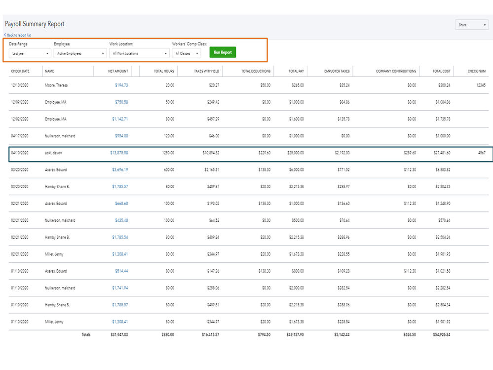Viewport: 493px width, 370px height.
Task: Click check number 4567
Action: coord(482,153)
